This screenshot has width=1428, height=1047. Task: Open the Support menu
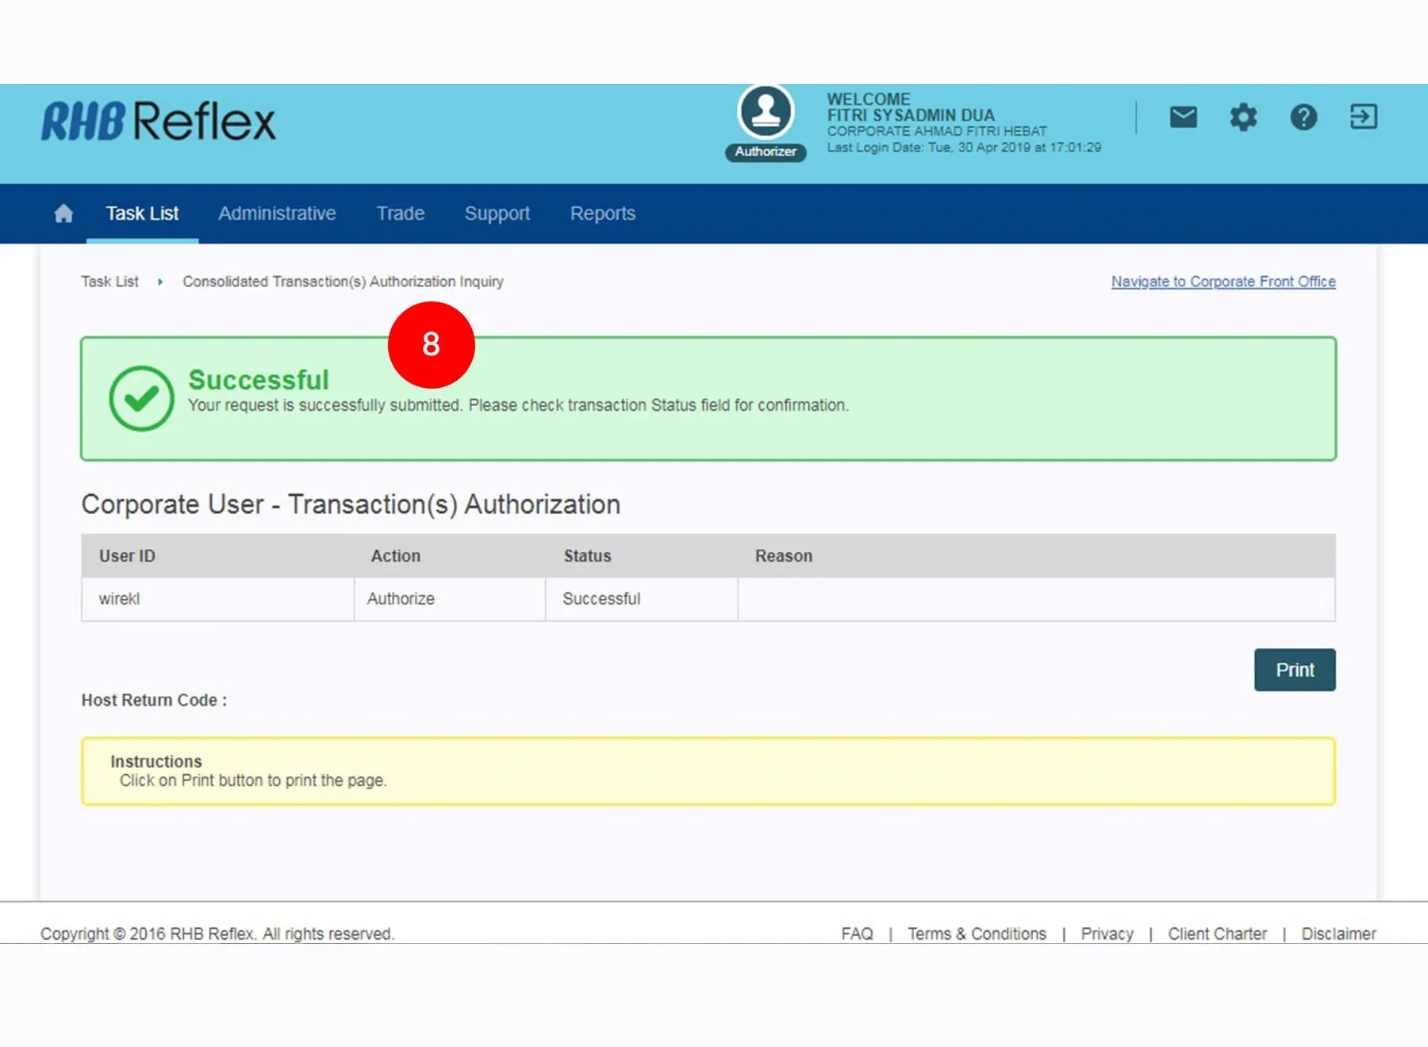coord(497,213)
